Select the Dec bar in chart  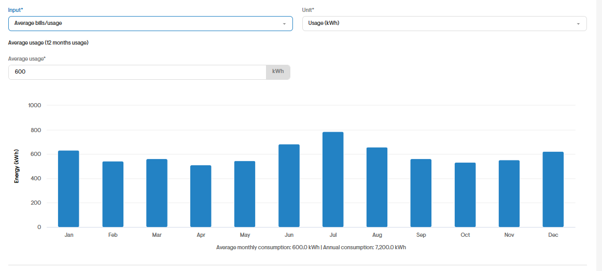click(553, 189)
